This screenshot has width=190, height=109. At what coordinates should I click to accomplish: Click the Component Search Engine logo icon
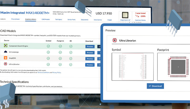(x=6, y=46)
